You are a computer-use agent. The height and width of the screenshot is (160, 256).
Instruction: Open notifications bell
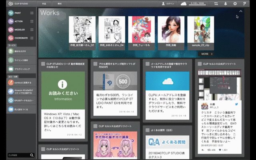226,4
